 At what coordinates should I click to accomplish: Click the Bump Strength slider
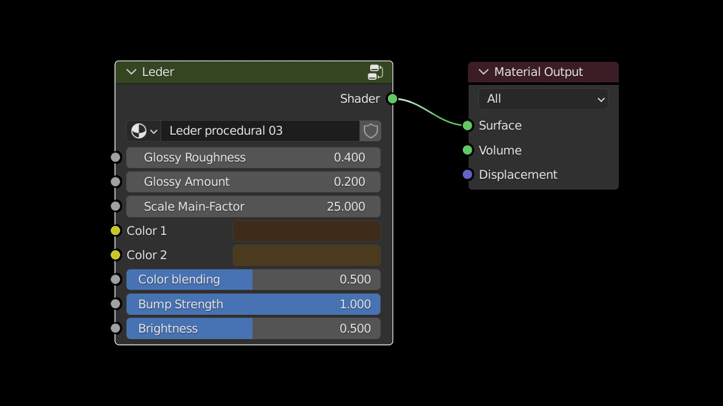[x=253, y=304]
